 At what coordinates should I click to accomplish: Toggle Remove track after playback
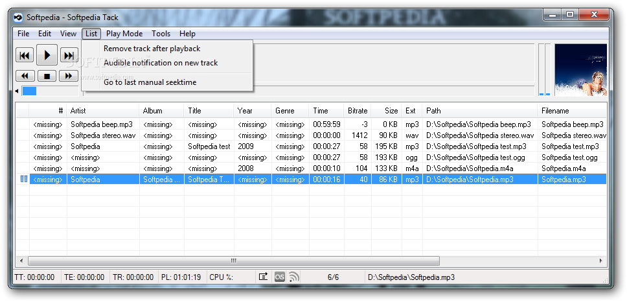point(167,49)
